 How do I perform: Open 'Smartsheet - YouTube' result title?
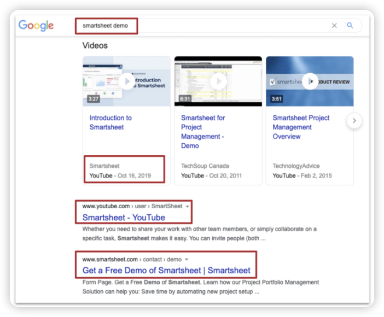pyautogui.click(x=124, y=218)
